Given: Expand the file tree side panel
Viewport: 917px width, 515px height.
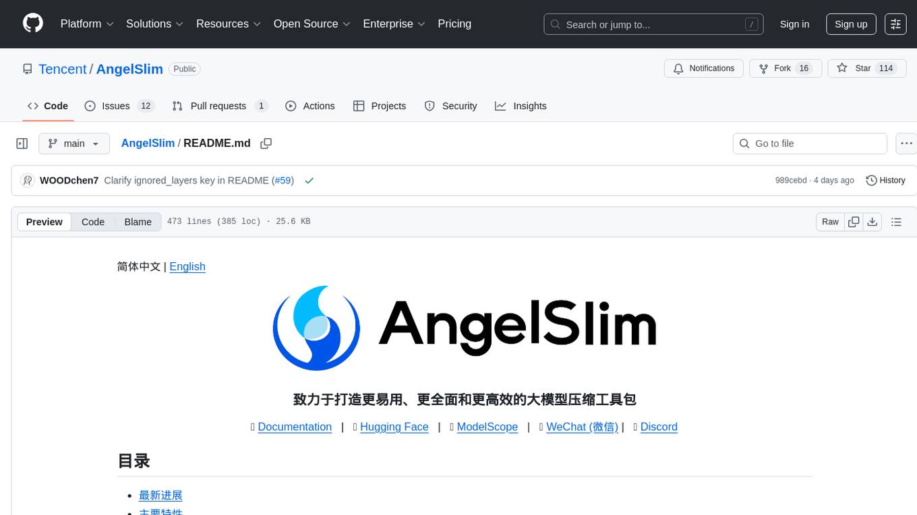Looking at the screenshot, I should (x=22, y=144).
